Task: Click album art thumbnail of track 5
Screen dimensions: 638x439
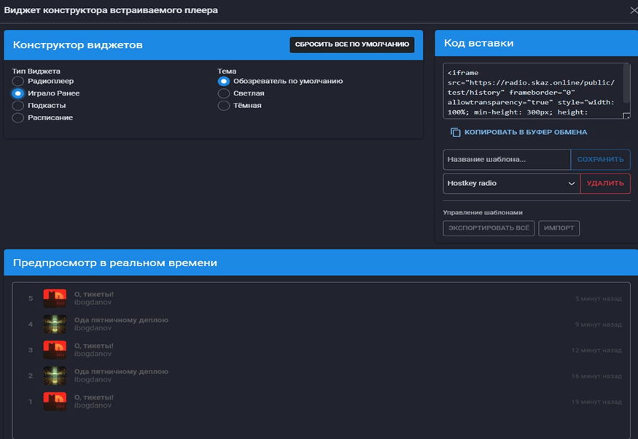Action: point(55,298)
